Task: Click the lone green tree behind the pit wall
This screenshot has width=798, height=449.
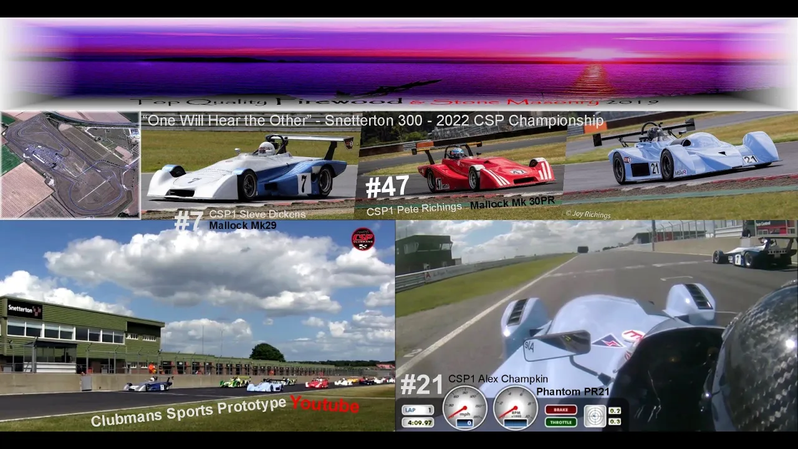Action: [x=267, y=352]
